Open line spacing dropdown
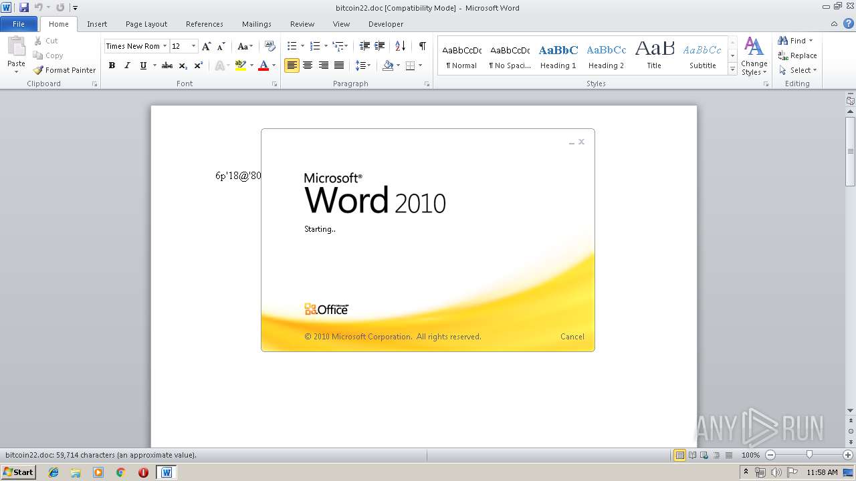This screenshot has width=856, height=481. click(362, 65)
